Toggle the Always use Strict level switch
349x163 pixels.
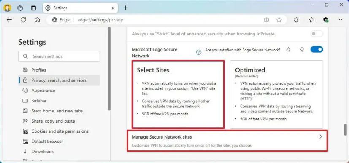pyautogui.click(x=317, y=34)
